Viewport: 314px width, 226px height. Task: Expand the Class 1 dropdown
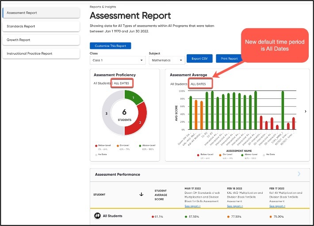[118, 60]
